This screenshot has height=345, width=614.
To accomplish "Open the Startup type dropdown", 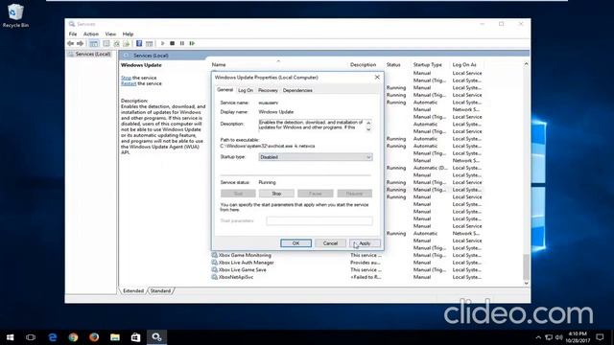I will point(316,157).
